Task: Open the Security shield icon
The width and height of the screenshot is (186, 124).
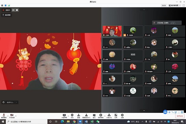Action: 72,116
